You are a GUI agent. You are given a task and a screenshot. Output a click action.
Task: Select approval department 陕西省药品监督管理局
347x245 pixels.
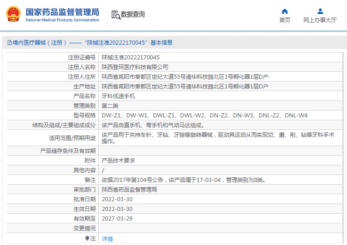(x=130, y=190)
